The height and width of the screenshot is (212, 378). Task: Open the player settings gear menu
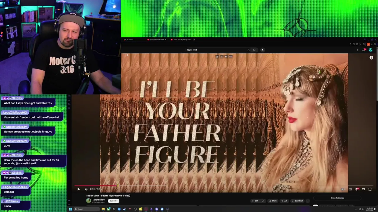[357, 189]
